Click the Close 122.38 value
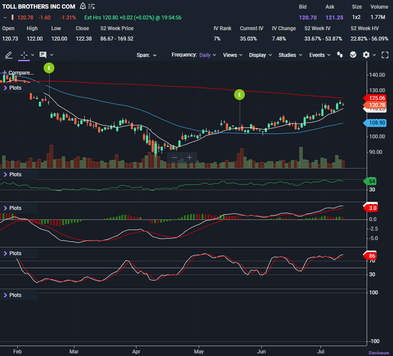 84,39
